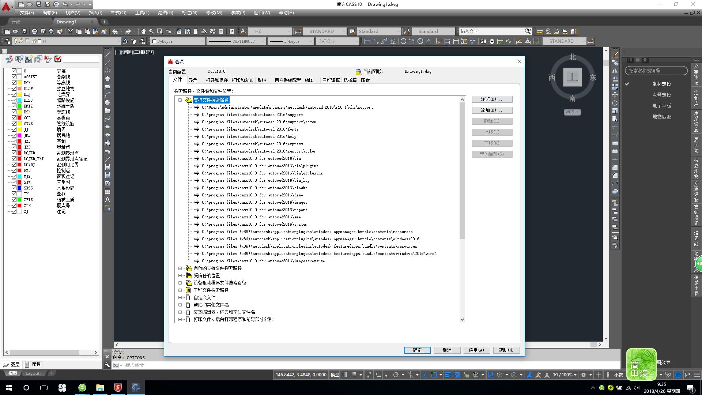
Task: Click the 确定 button
Action: click(x=417, y=350)
